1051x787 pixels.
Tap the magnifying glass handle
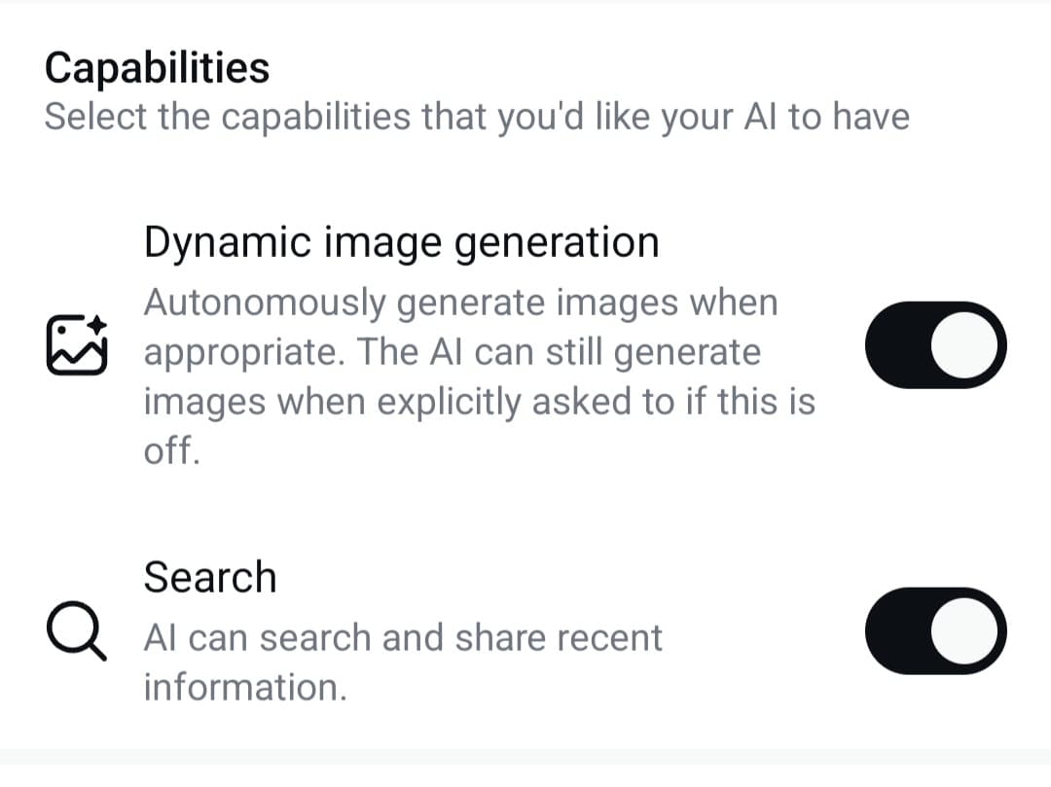click(97, 652)
